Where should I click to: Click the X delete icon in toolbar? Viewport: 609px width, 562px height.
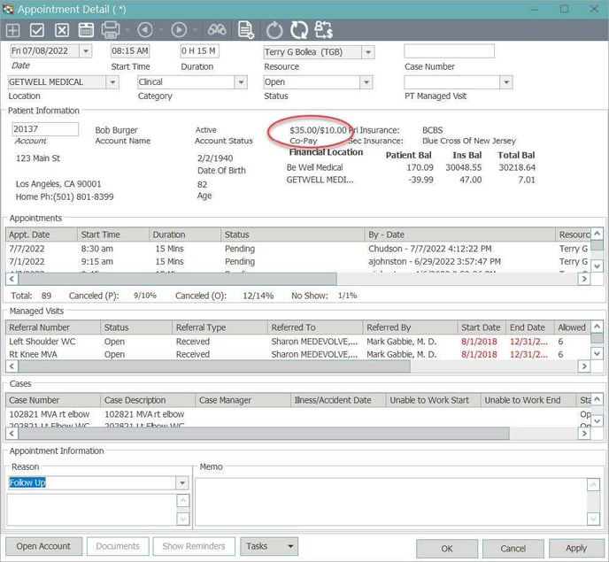point(62,30)
